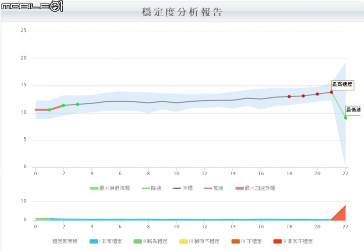The height and width of the screenshot is (251, 364).
Task: Toggle the 降速 legend entry
Action: click(x=151, y=188)
